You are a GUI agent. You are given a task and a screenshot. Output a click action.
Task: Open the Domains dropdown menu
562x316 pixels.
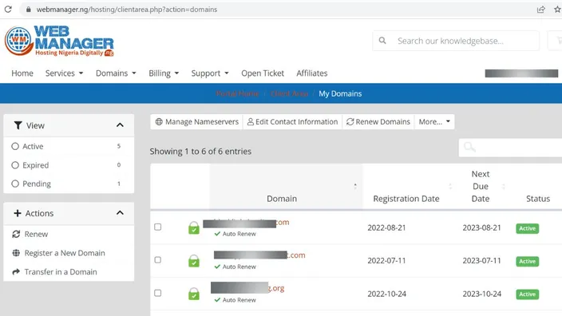pyautogui.click(x=116, y=73)
